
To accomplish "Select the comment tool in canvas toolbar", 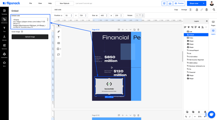I will tap(59, 55).
